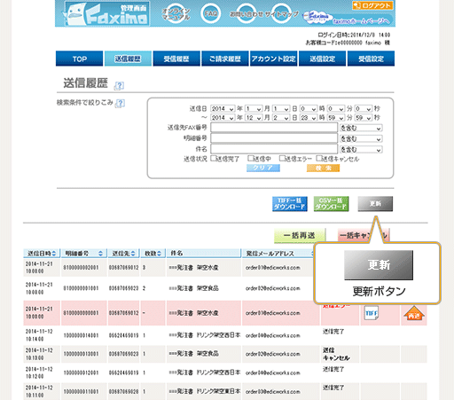Click the Faximo logo in the header
The image size is (454, 400).
(x=106, y=14)
